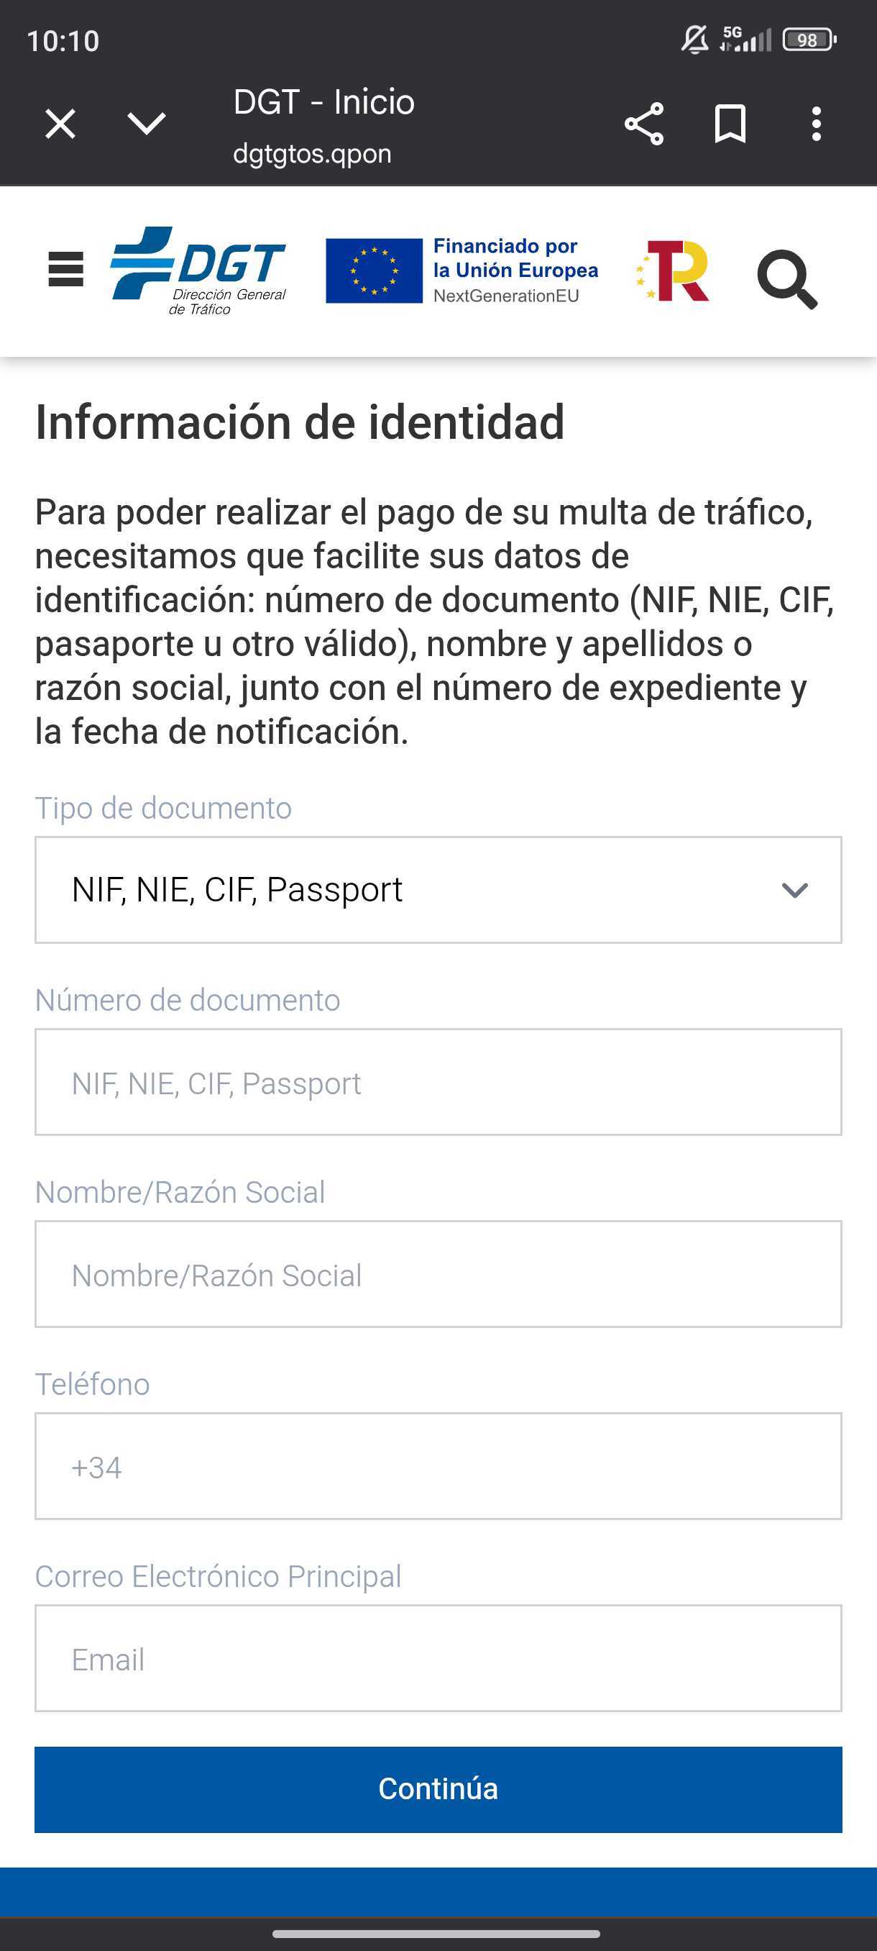Click the dropdown arrow for document type

coord(794,890)
